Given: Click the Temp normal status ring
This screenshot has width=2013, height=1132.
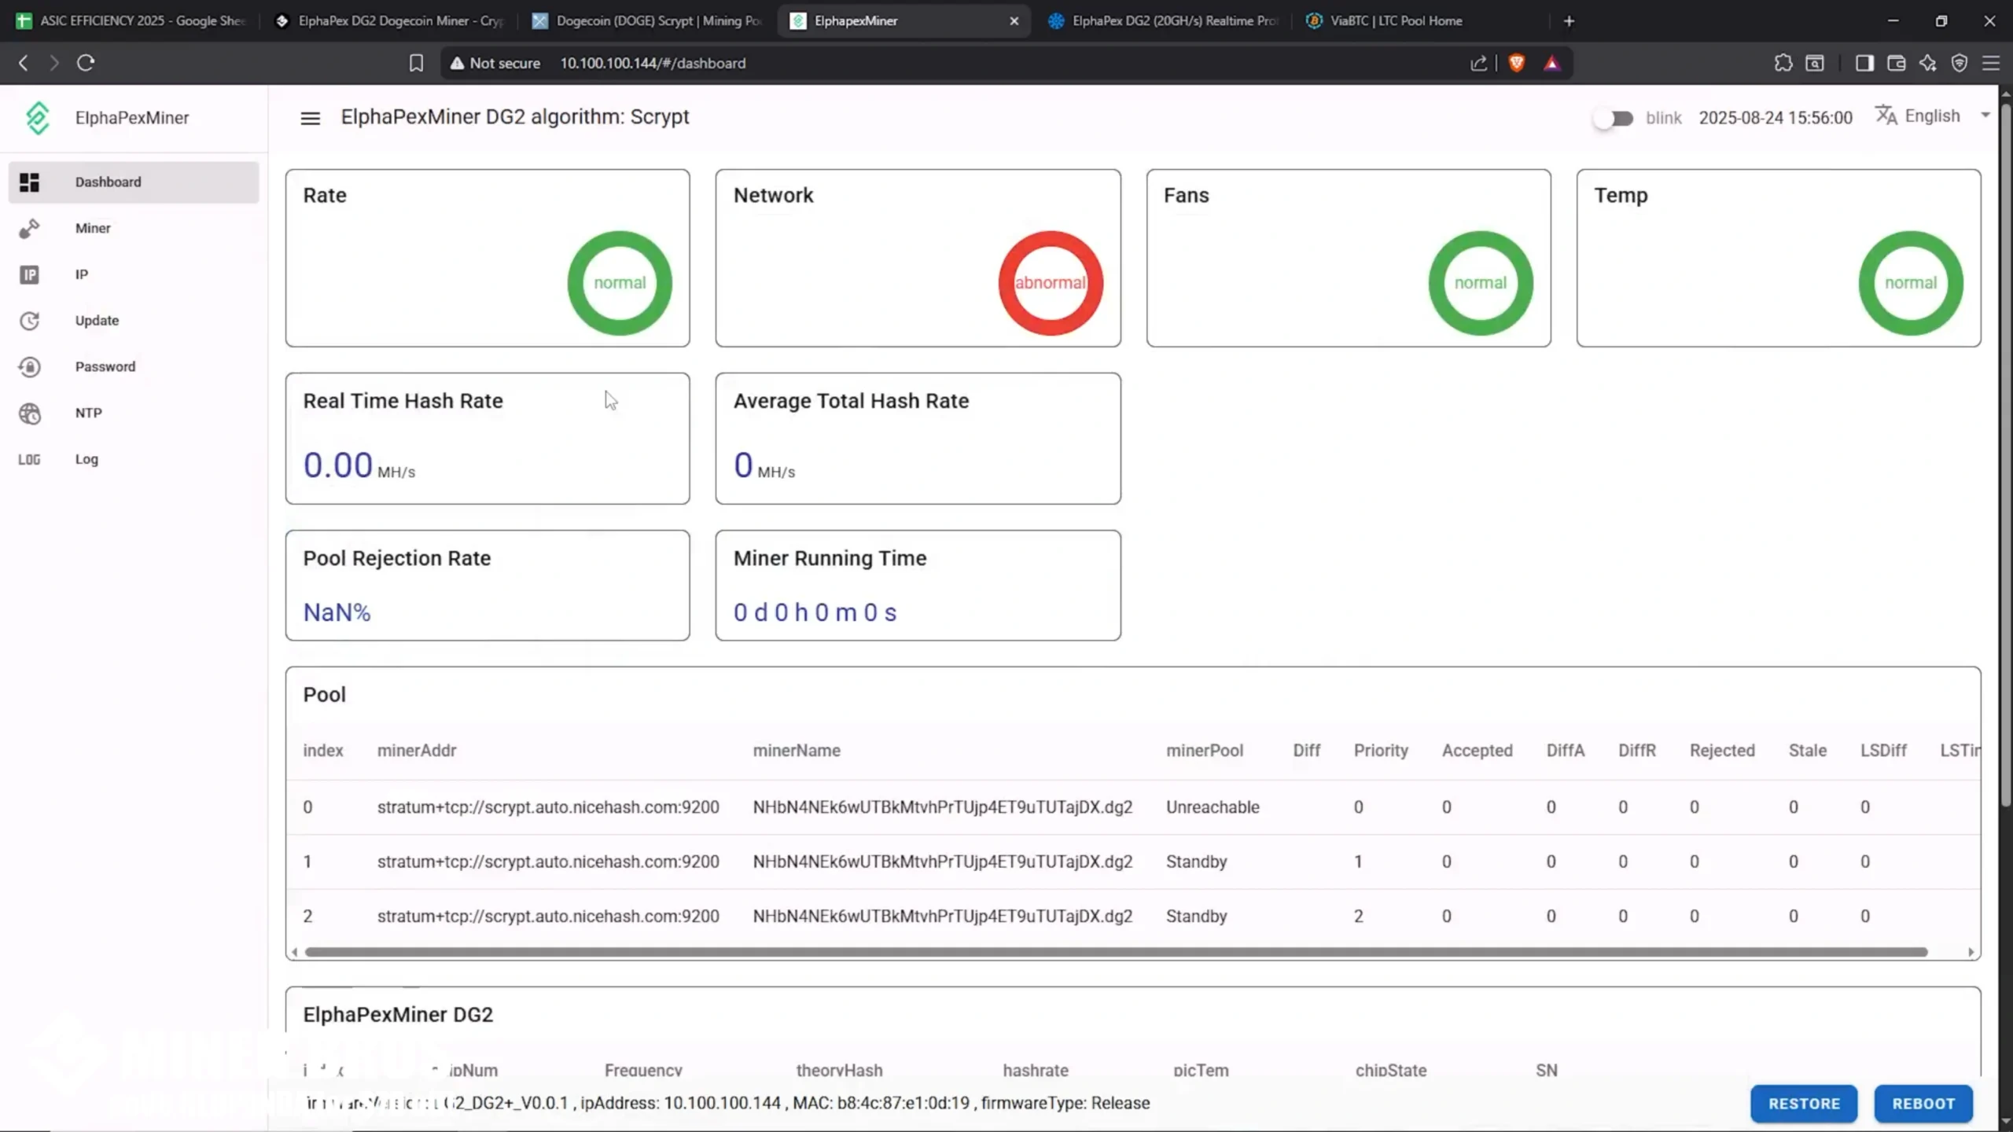Looking at the screenshot, I should 1911,283.
